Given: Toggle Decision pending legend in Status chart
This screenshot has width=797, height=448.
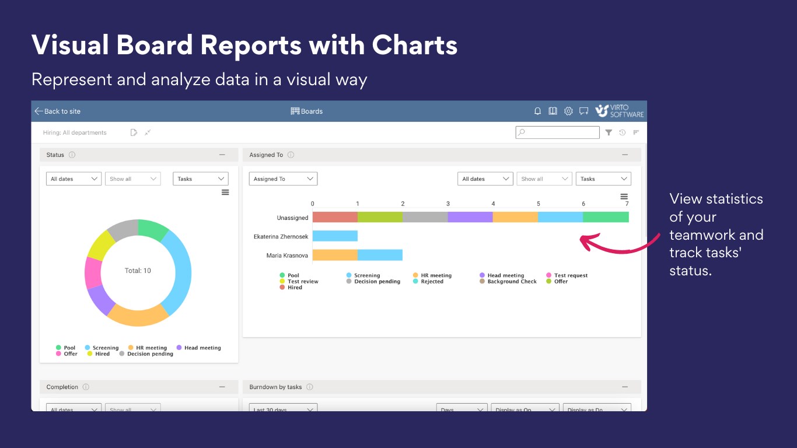Looking at the screenshot, I should 146,353.
